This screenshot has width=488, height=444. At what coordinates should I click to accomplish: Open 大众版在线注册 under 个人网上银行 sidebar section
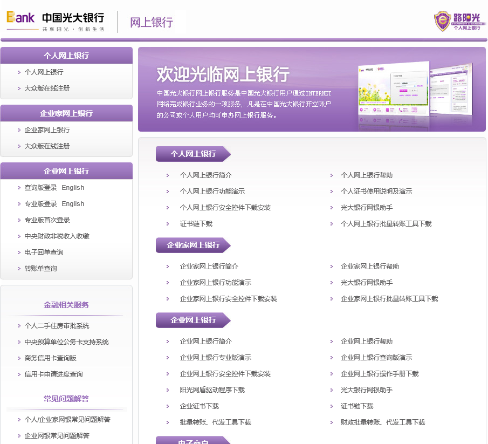pyautogui.click(x=47, y=88)
